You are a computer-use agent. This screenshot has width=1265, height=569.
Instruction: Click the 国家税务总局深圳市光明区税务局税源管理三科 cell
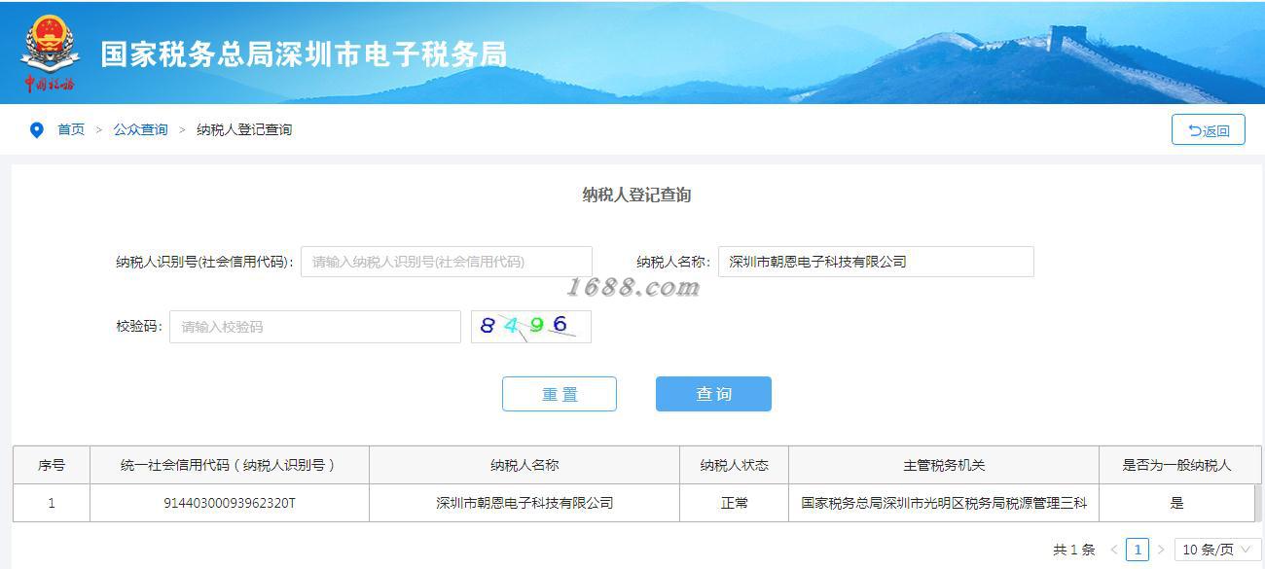[944, 503]
